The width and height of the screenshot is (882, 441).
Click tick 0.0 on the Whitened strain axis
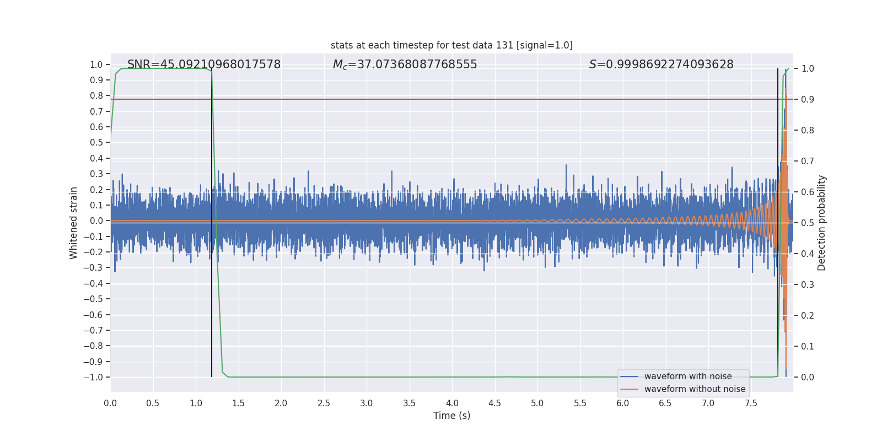pos(96,220)
